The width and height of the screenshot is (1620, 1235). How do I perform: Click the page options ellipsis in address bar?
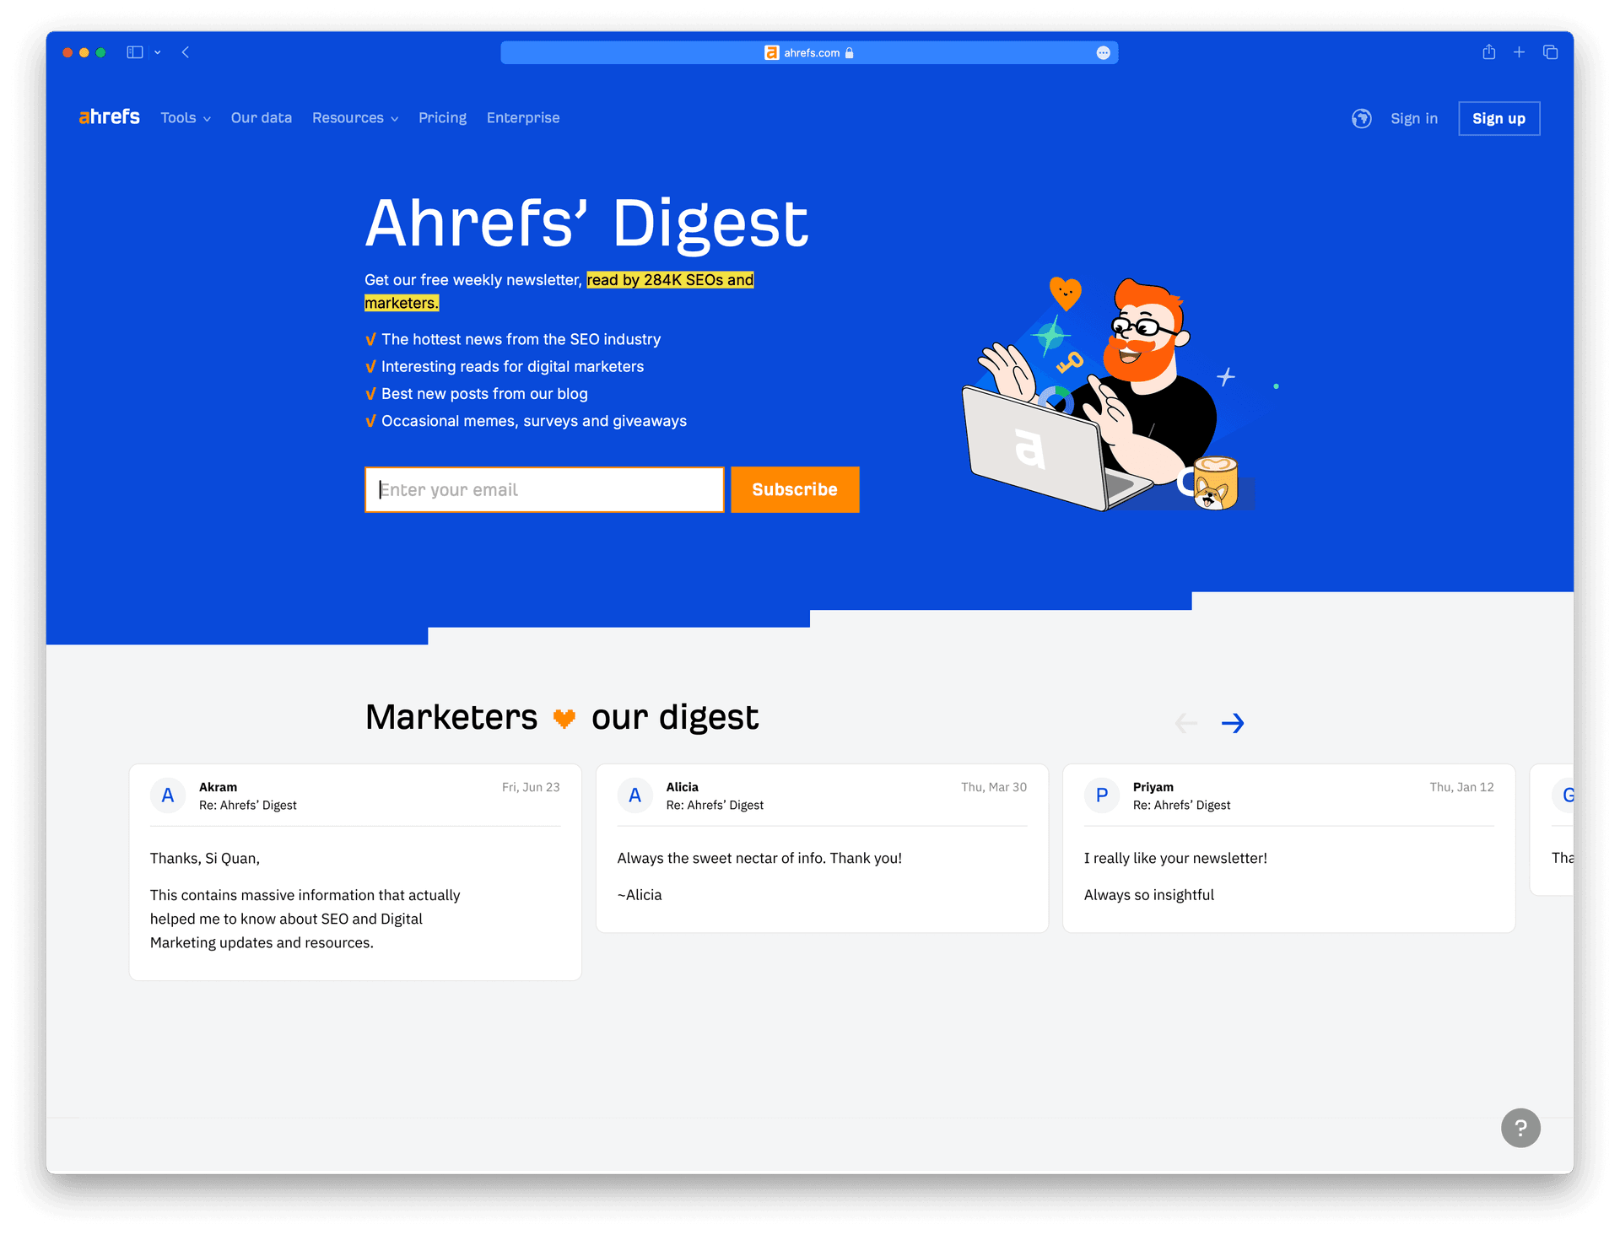pyautogui.click(x=1103, y=52)
